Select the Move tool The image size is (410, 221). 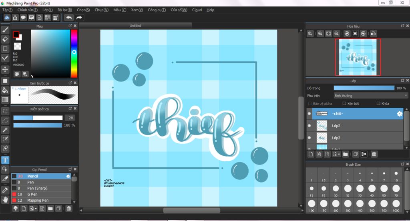coord(5,69)
